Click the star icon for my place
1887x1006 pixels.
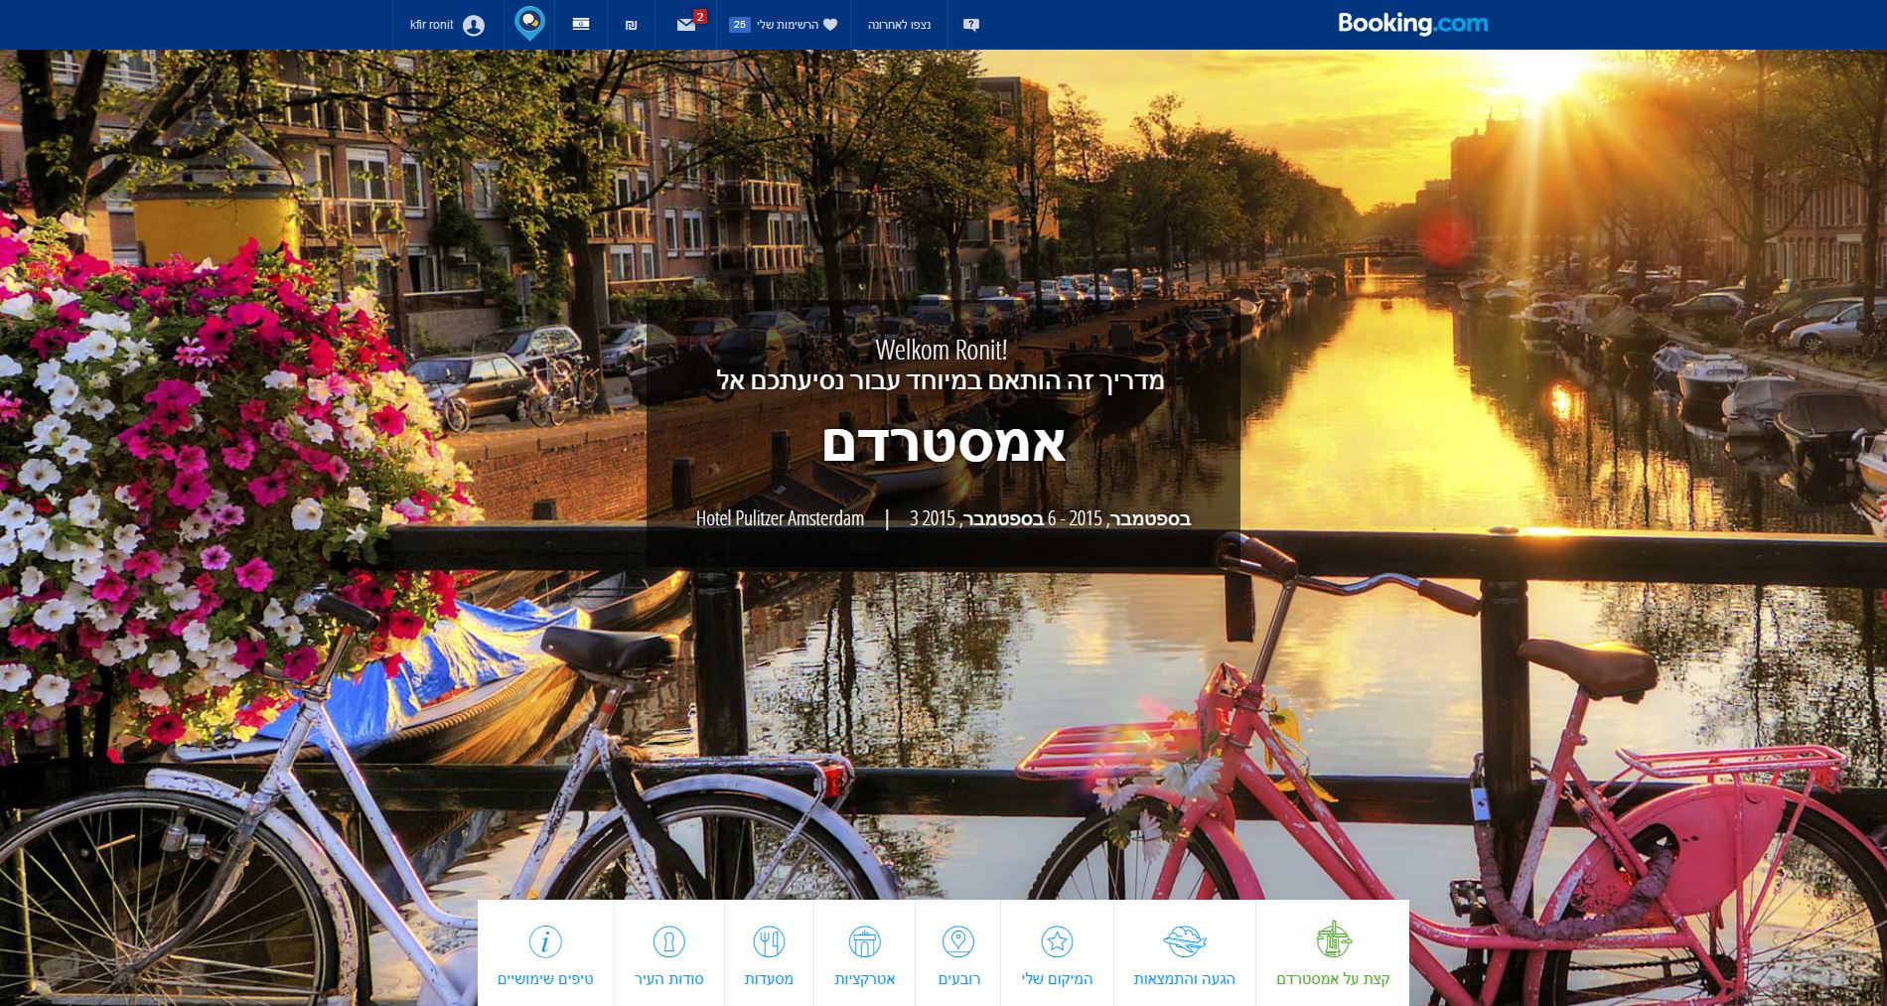[1057, 940]
